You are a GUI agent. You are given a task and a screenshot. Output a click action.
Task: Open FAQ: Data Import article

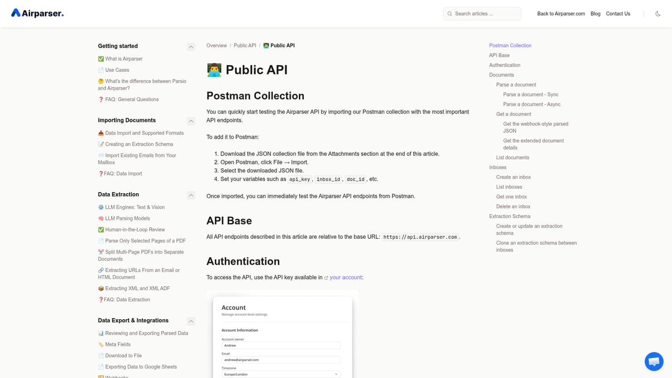(120, 173)
